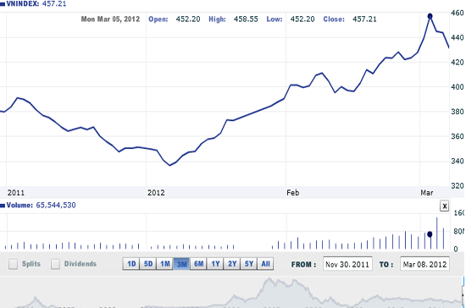Show All historical data

[266, 264]
